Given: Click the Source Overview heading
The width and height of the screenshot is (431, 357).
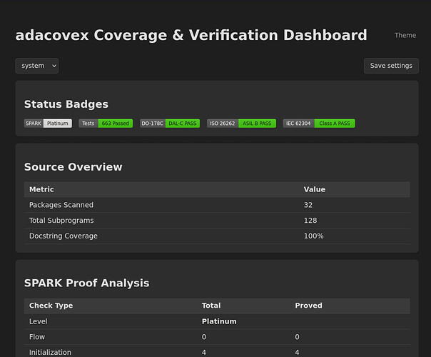Looking at the screenshot, I should tap(73, 167).
